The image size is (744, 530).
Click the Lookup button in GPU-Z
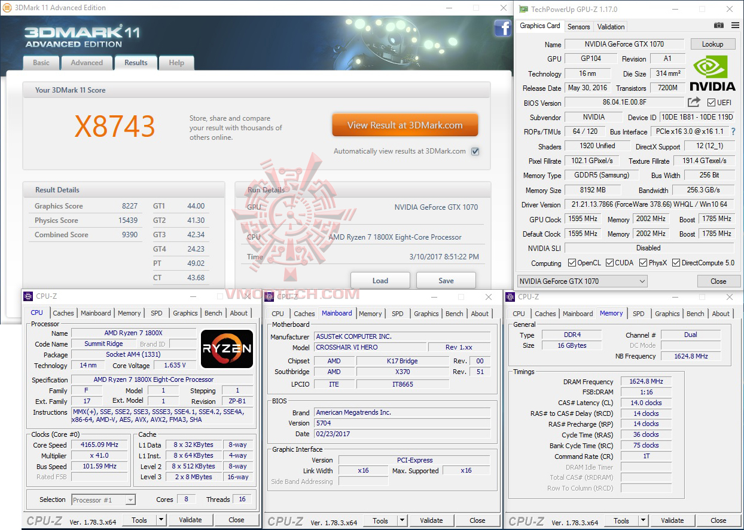[x=713, y=44]
